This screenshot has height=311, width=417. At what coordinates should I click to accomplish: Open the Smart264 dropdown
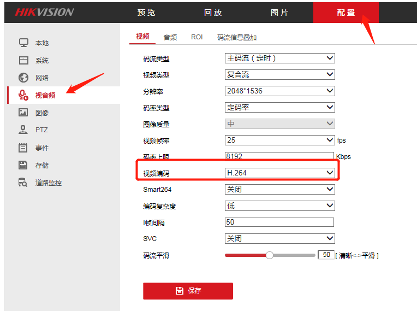(x=279, y=189)
